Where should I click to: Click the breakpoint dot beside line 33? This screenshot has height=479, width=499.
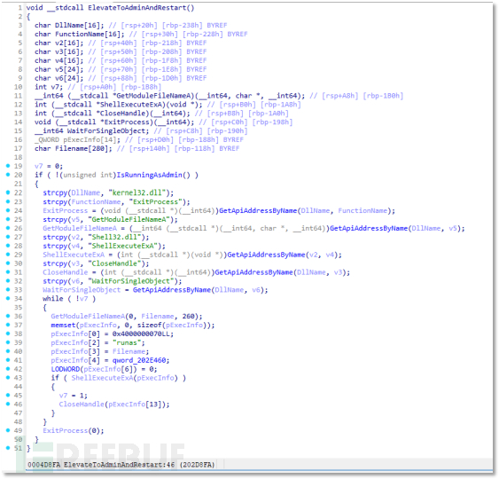[x=8, y=289]
